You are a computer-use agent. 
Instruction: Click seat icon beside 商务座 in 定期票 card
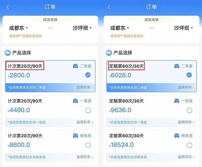(x=177, y=136)
